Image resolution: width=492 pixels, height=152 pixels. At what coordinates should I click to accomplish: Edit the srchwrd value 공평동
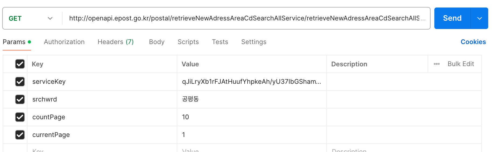[252, 99]
